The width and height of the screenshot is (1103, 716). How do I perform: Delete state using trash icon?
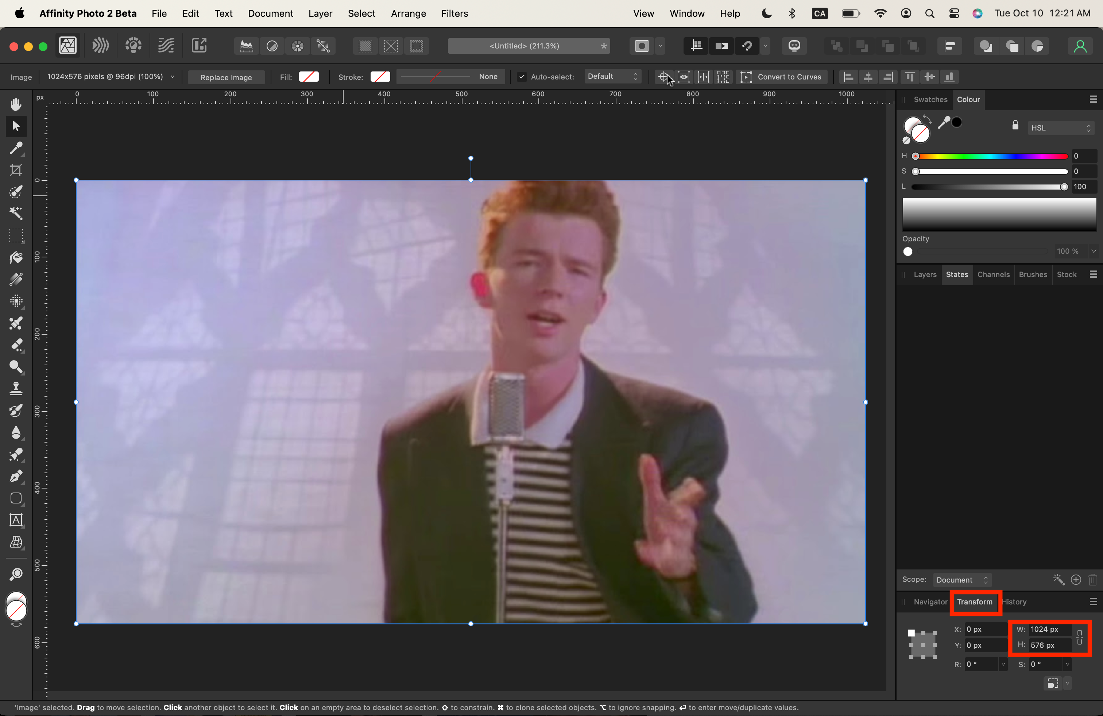(x=1092, y=580)
